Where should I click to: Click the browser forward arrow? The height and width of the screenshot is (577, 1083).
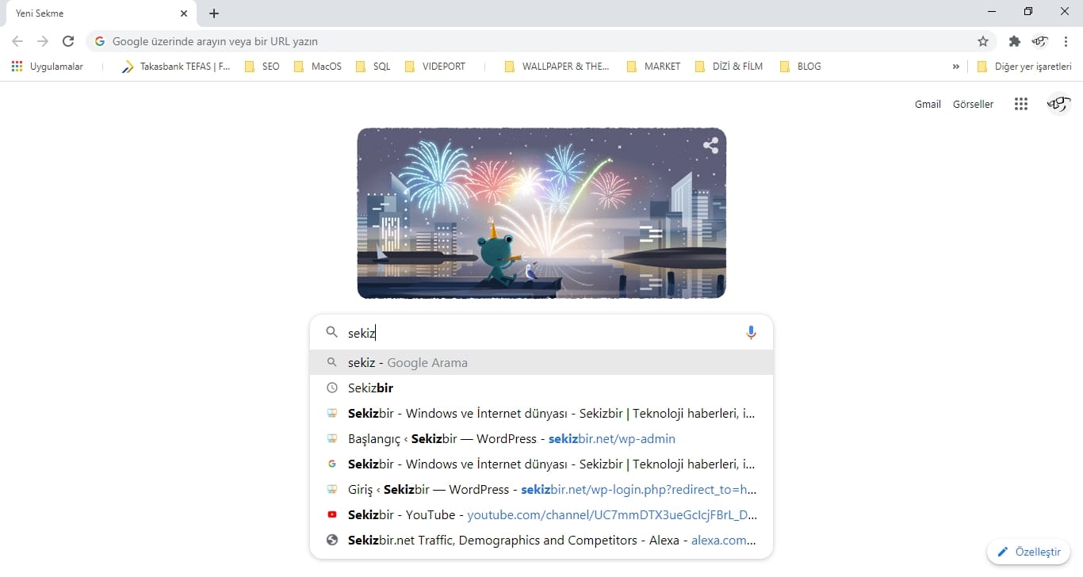(x=43, y=41)
